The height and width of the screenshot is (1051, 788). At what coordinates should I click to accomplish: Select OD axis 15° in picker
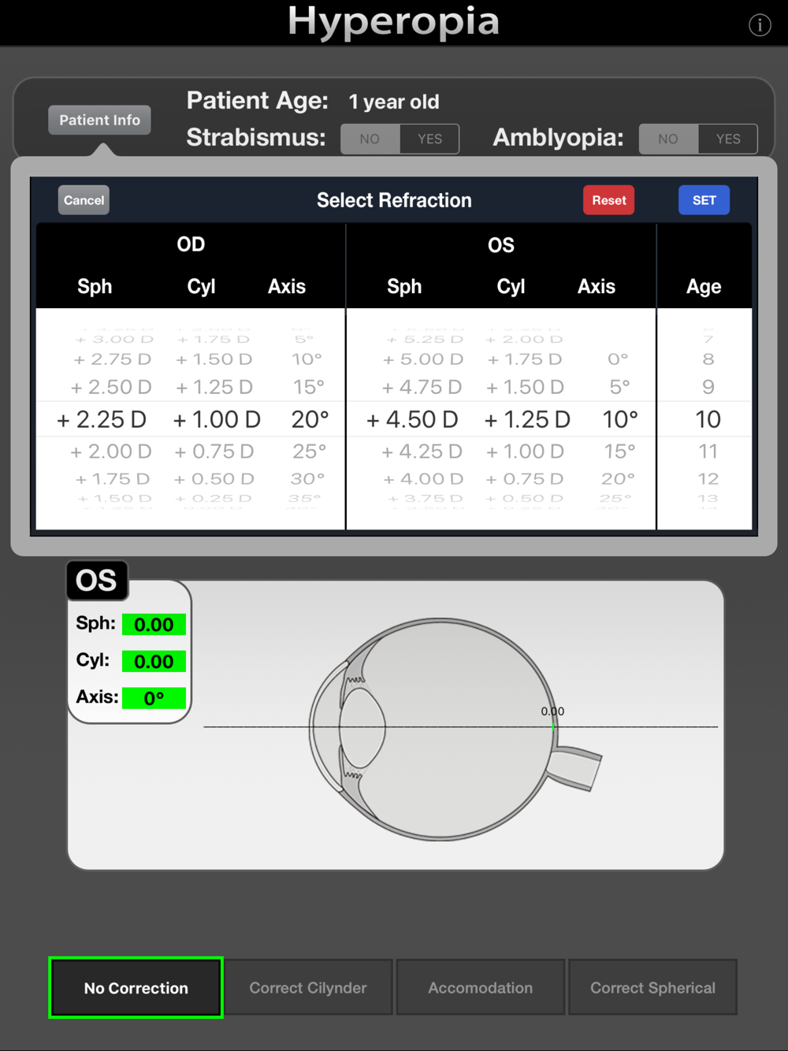[x=309, y=387]
